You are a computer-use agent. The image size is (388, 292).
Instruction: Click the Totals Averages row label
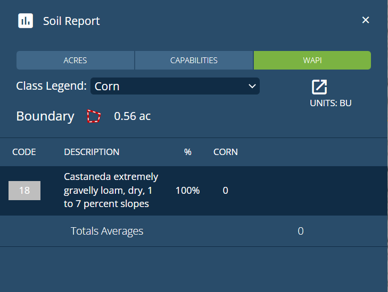coord(107,231)
